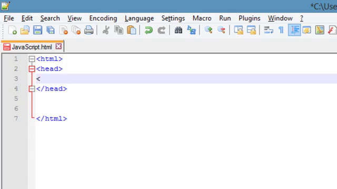Open the Plugins menu
This screenshot has width=337, height=189.
point(250,18)
